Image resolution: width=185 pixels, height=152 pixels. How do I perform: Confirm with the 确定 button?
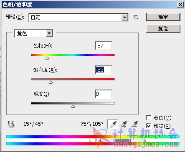(x=163, y=17)
